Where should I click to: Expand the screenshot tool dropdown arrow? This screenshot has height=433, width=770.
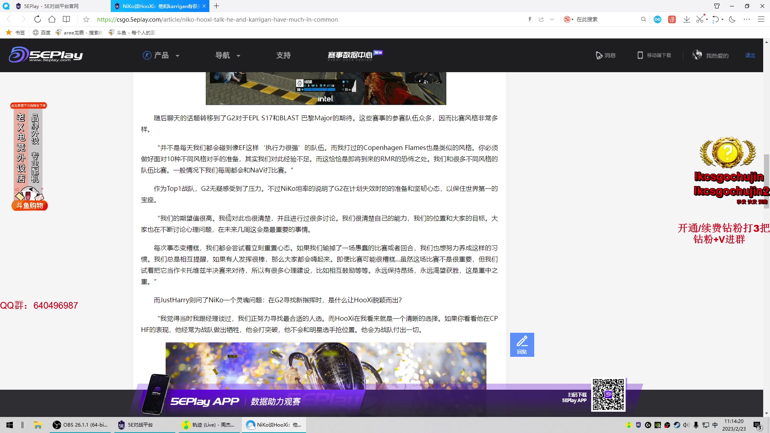[707, 19]
